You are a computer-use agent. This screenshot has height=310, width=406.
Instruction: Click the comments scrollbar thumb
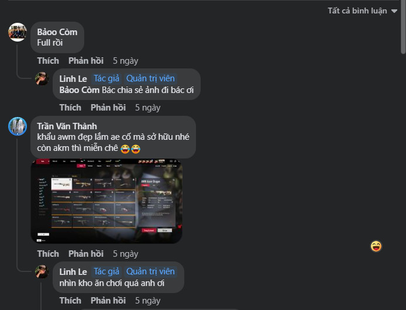pos(403,27)
